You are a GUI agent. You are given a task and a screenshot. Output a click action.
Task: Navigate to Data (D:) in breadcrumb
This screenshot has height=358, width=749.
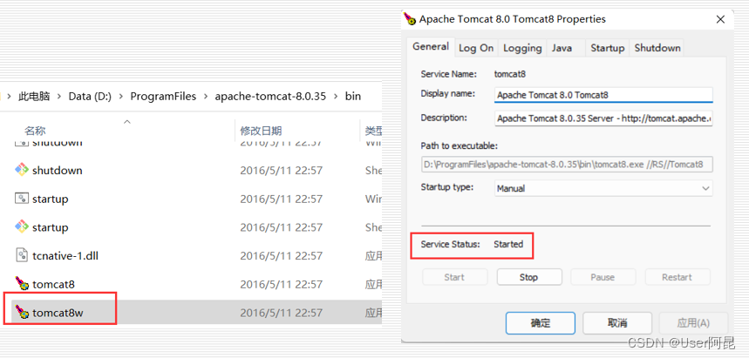pyautogui.click(x=91, y=96)
